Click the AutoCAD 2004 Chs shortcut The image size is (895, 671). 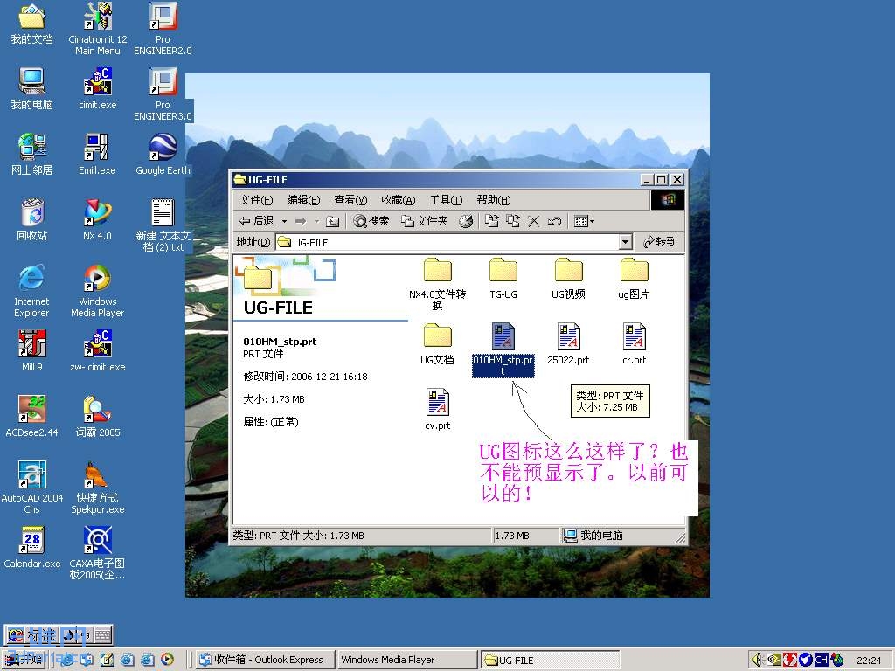(x=32, y=488)
